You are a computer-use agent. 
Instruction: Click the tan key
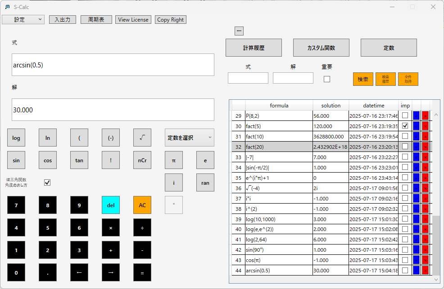(x=79, y=160)
